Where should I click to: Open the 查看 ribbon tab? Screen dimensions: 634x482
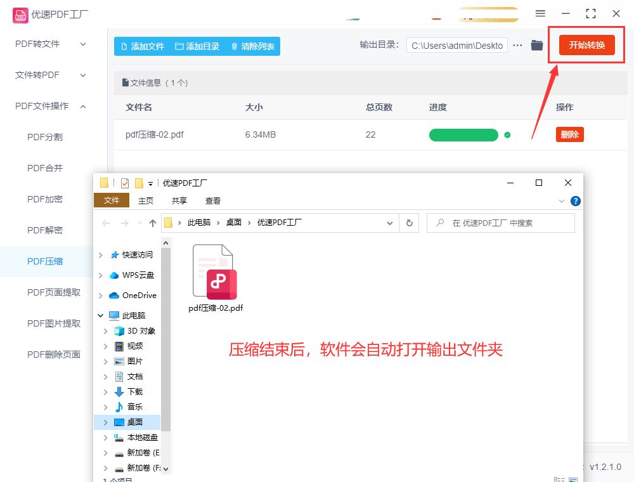click(212, 200)
